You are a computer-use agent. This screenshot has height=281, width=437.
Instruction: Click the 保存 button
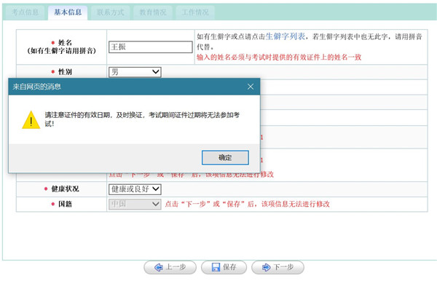click(x=224, y=267)
